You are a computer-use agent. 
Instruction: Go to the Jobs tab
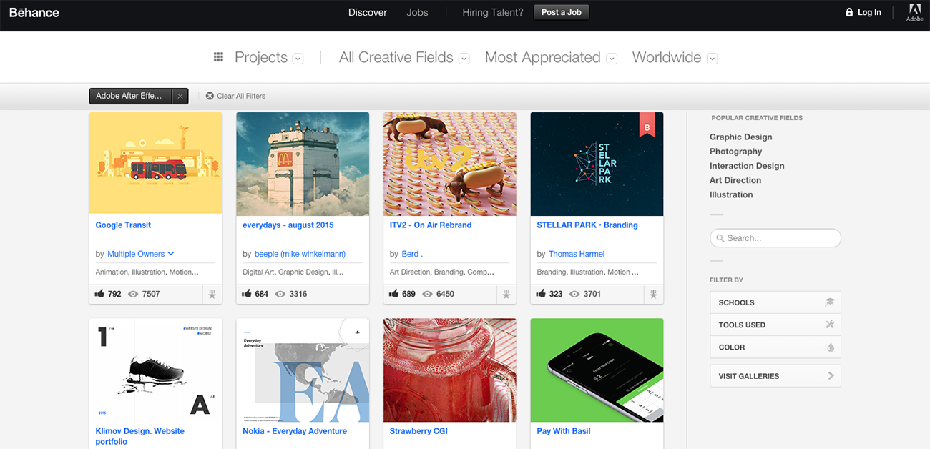(x=417, y=12)
